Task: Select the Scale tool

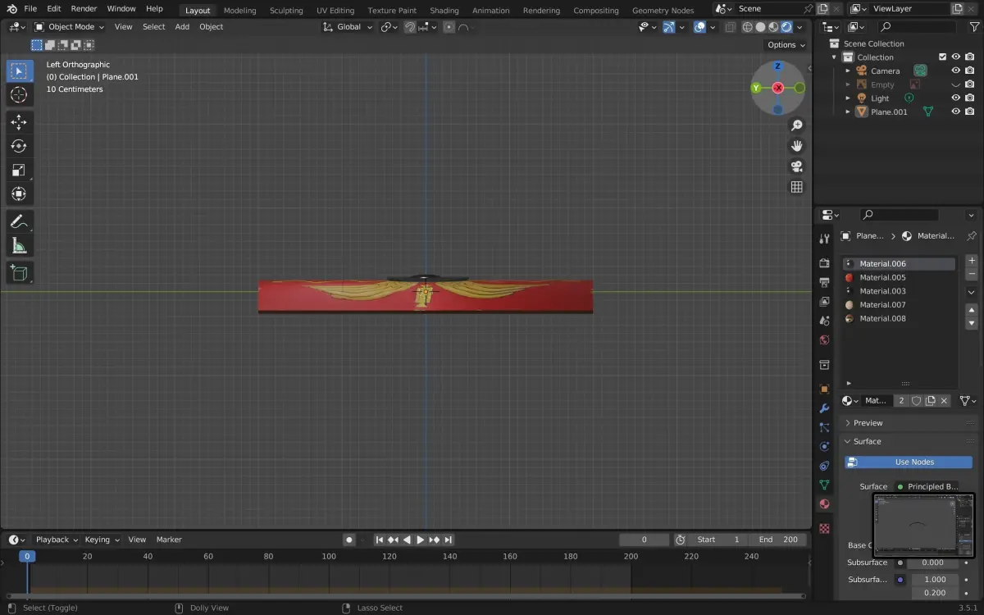Action: pyautogui.click(x=19, y=170)
